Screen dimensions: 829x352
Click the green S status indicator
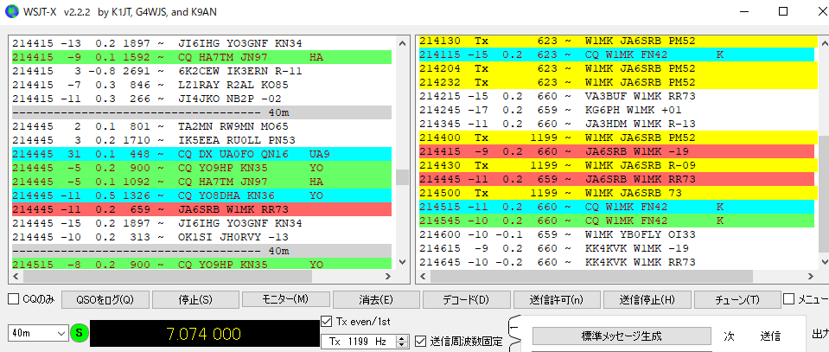[80, 334]
